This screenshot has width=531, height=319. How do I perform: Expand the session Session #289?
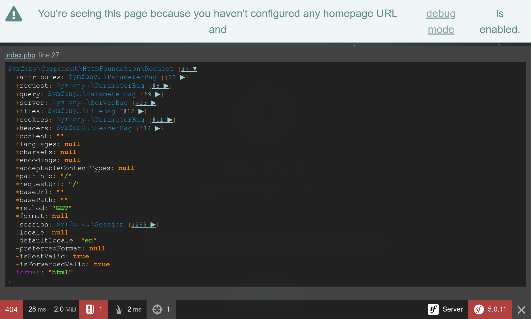[x=144, y=225]
